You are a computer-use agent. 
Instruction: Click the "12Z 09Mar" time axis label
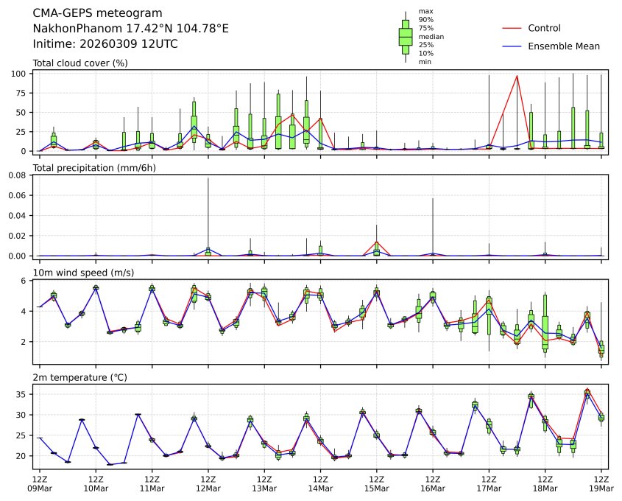tap(40, 483)
